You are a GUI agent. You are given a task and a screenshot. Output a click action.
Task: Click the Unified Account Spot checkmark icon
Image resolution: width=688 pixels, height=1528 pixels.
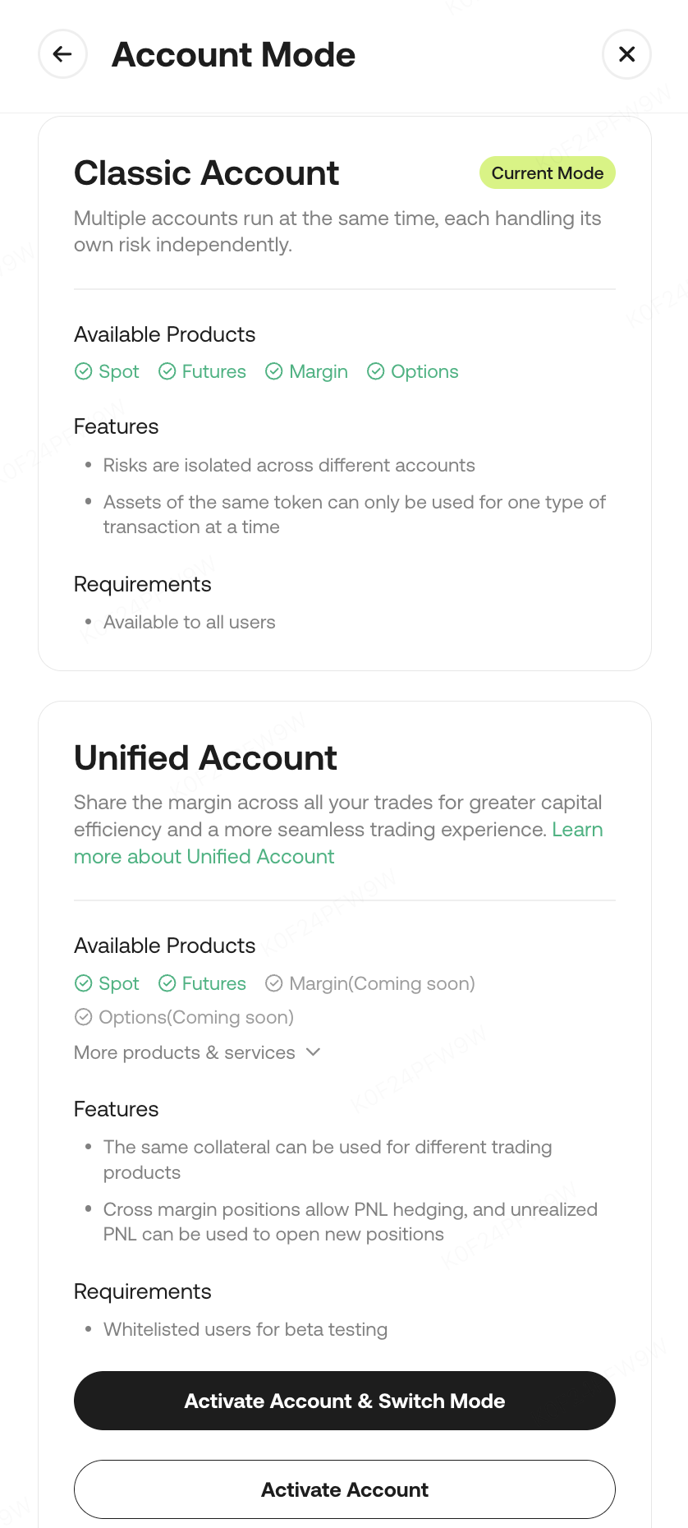83,983
